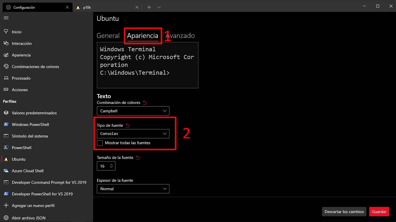This screenshot has width=396, height=222.
Task: Click Agregar un nuevo perfil
Action: [x=46, y=206]
